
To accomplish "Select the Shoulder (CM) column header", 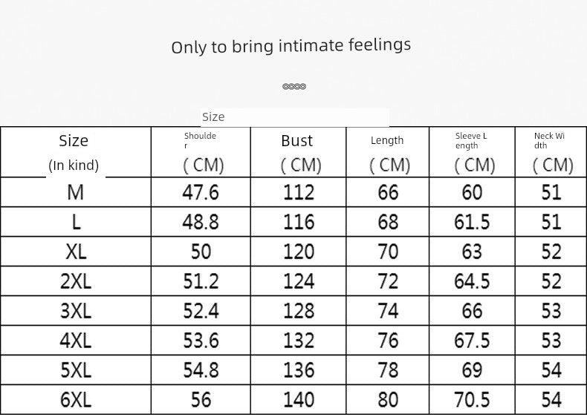I will (201, 152).
